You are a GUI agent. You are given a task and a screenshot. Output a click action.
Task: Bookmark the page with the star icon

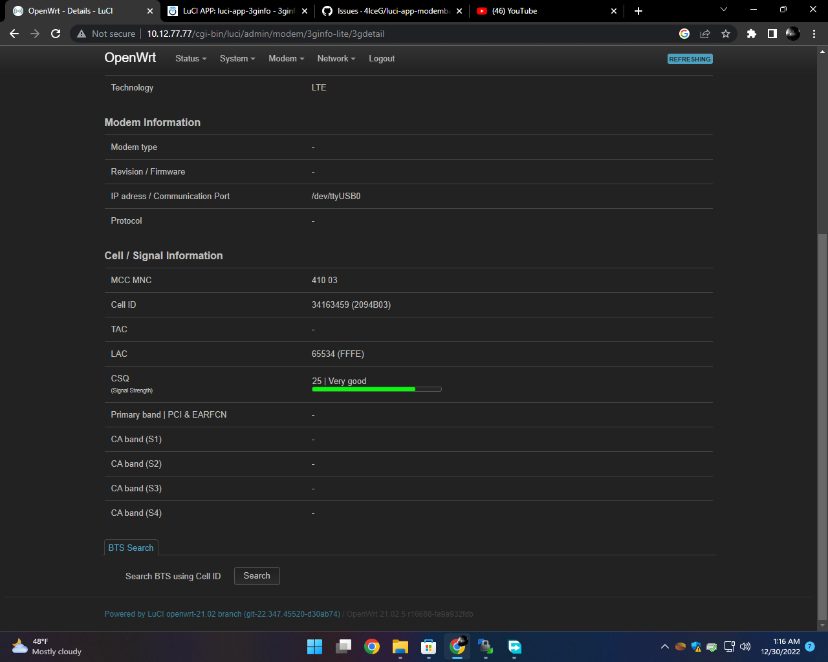pos(726,33)
